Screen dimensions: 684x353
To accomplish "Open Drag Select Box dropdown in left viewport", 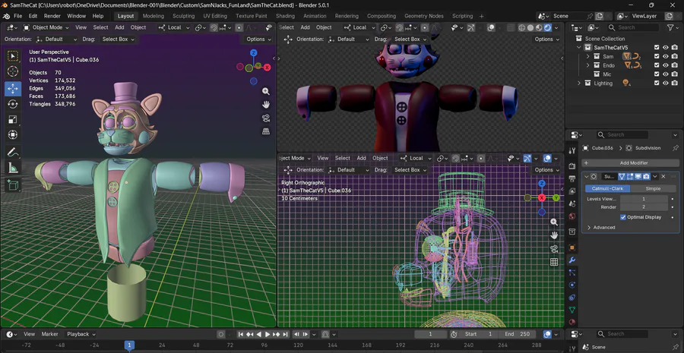I will click(x=119, y=39).
